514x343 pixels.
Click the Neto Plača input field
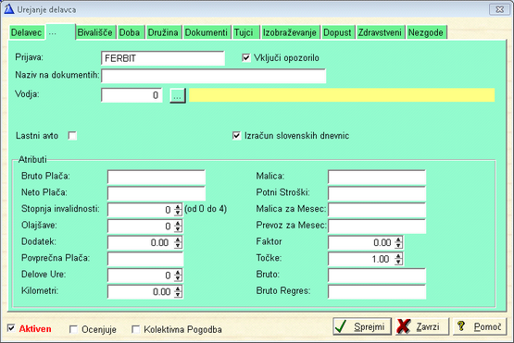click(157, 193)
